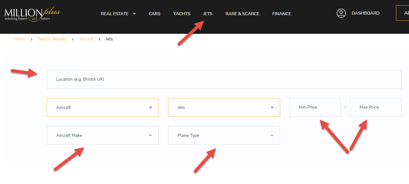Select Jets in the top navigation

(x=208, y=14)
